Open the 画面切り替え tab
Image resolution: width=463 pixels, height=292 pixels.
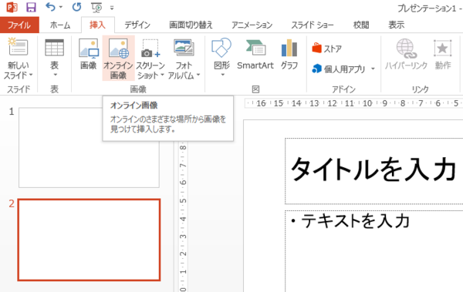coord(191,25)
